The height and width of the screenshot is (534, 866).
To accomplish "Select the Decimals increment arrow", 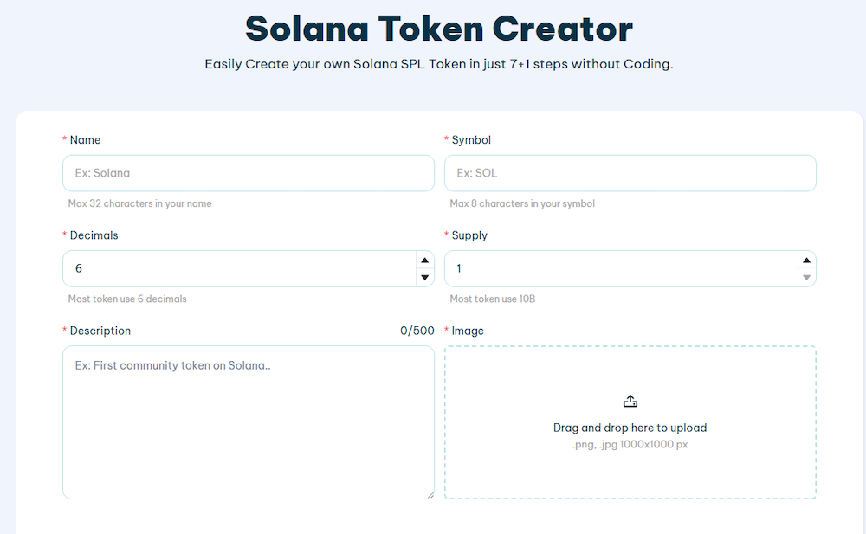I will pyautogui.click(x=424, y=259).
